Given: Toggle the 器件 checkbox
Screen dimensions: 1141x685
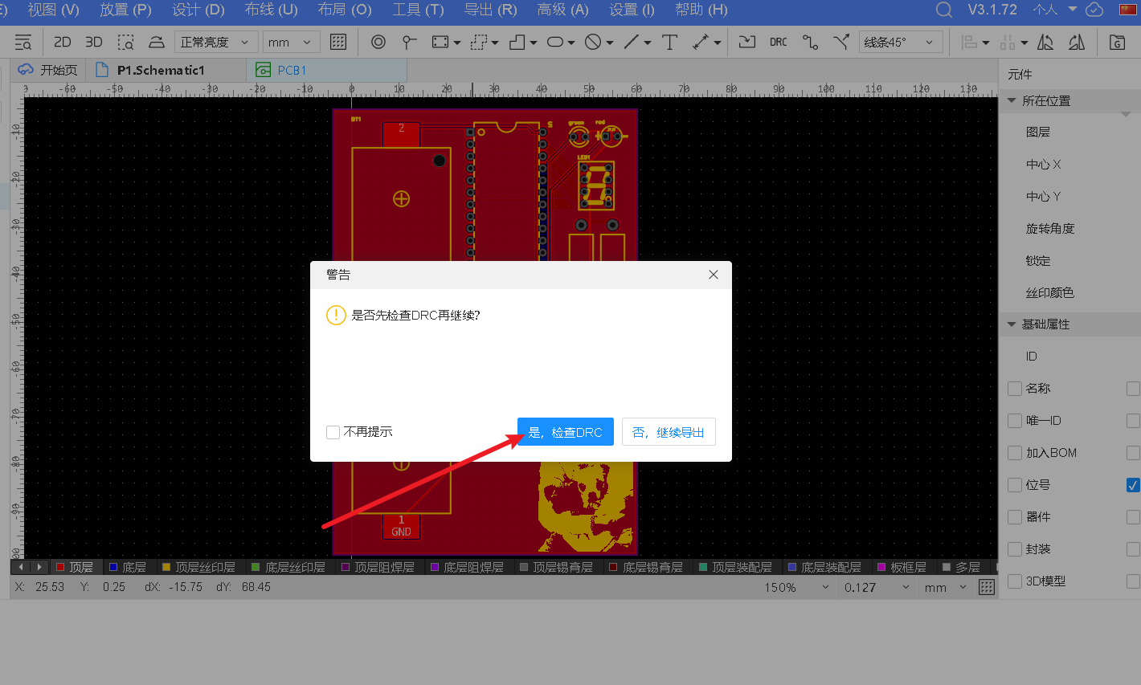Looking at the screenshot, I should 1015,517.
